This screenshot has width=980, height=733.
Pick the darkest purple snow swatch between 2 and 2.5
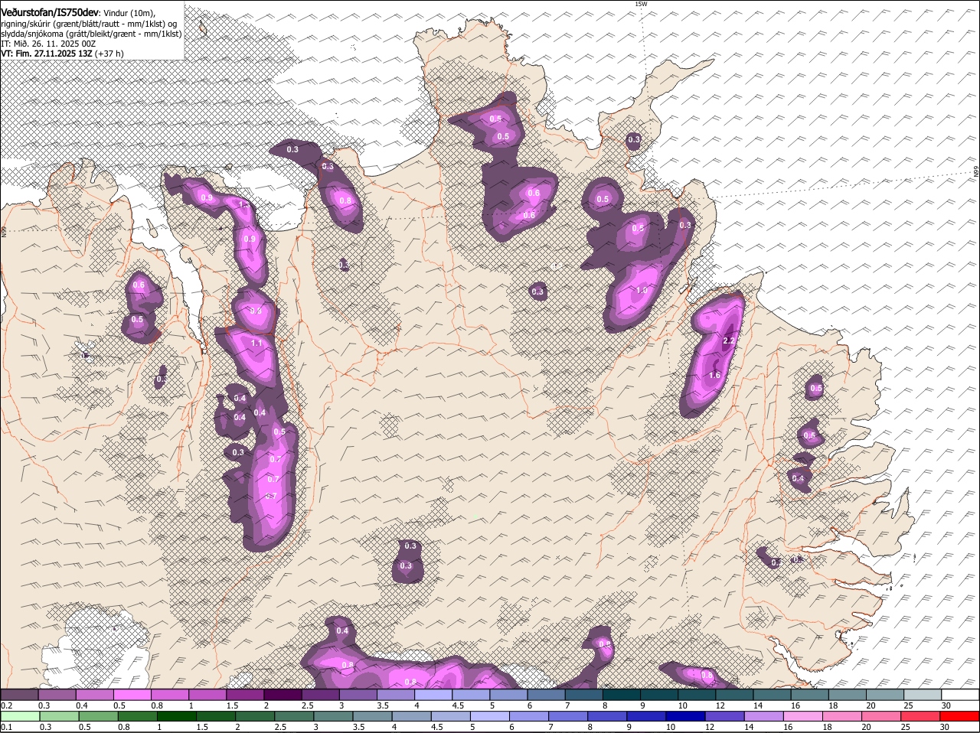point(282,694)
